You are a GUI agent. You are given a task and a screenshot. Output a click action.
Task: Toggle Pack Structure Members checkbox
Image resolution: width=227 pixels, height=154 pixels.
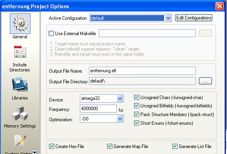click(x=136, y=115)
